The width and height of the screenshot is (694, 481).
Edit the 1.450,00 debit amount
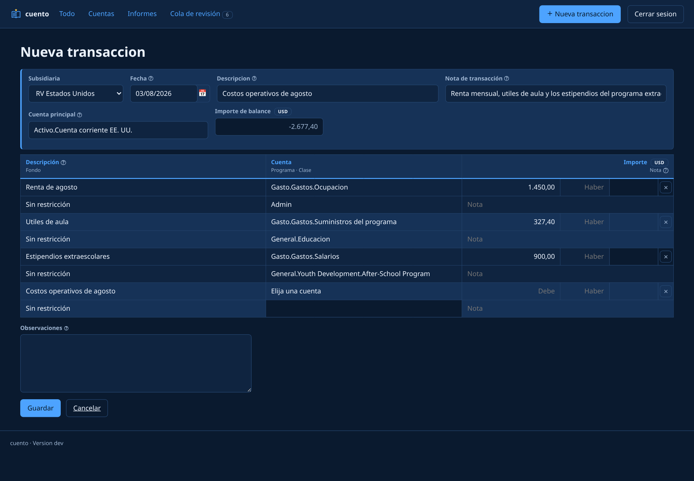[511, 187]
